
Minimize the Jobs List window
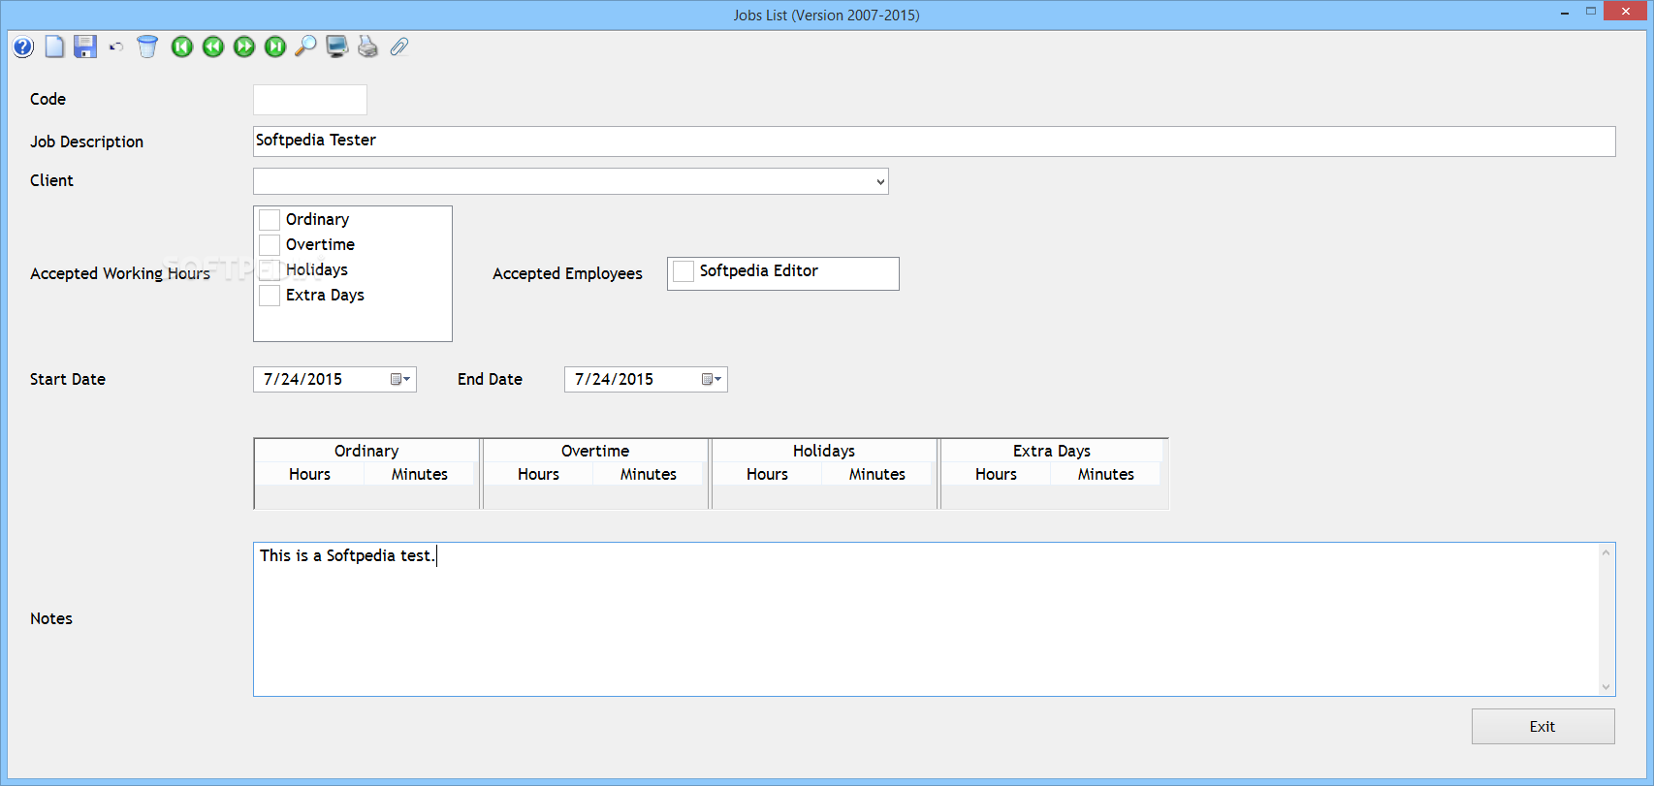[1565, 13]
